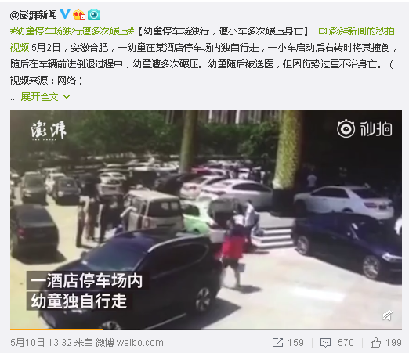
Task: Click the comment speech bubble icon
Action: pyautogui.click(x=325, y=343)
